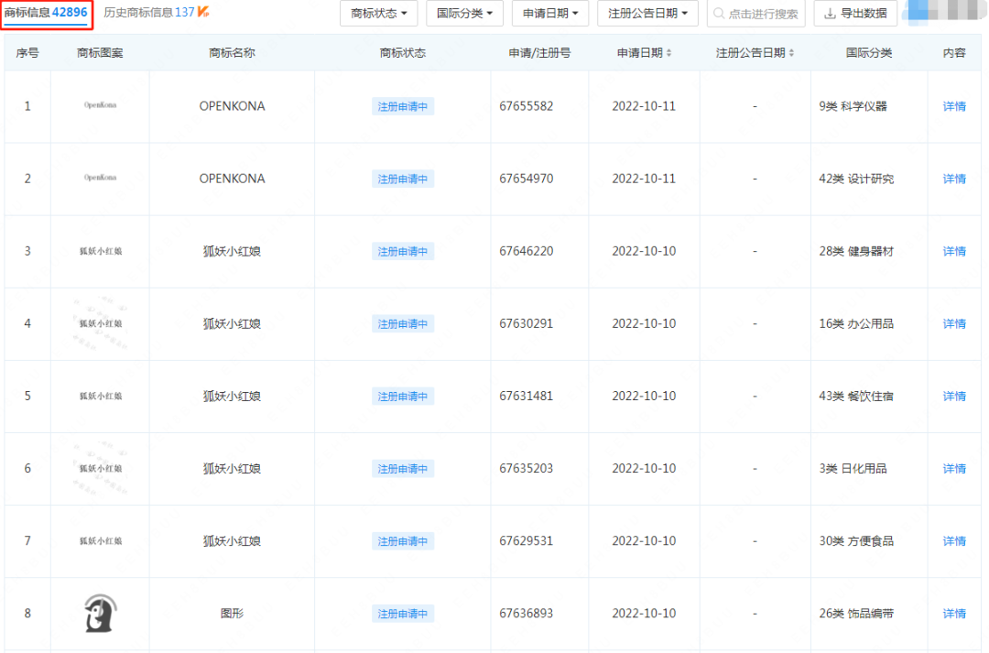Screen dimensions: 989x653
Task: Click the OpenKona logo in row 1
Action: [100, 105]
